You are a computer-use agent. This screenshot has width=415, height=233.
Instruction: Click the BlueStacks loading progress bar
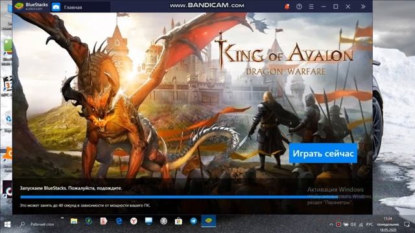(179, 197)
